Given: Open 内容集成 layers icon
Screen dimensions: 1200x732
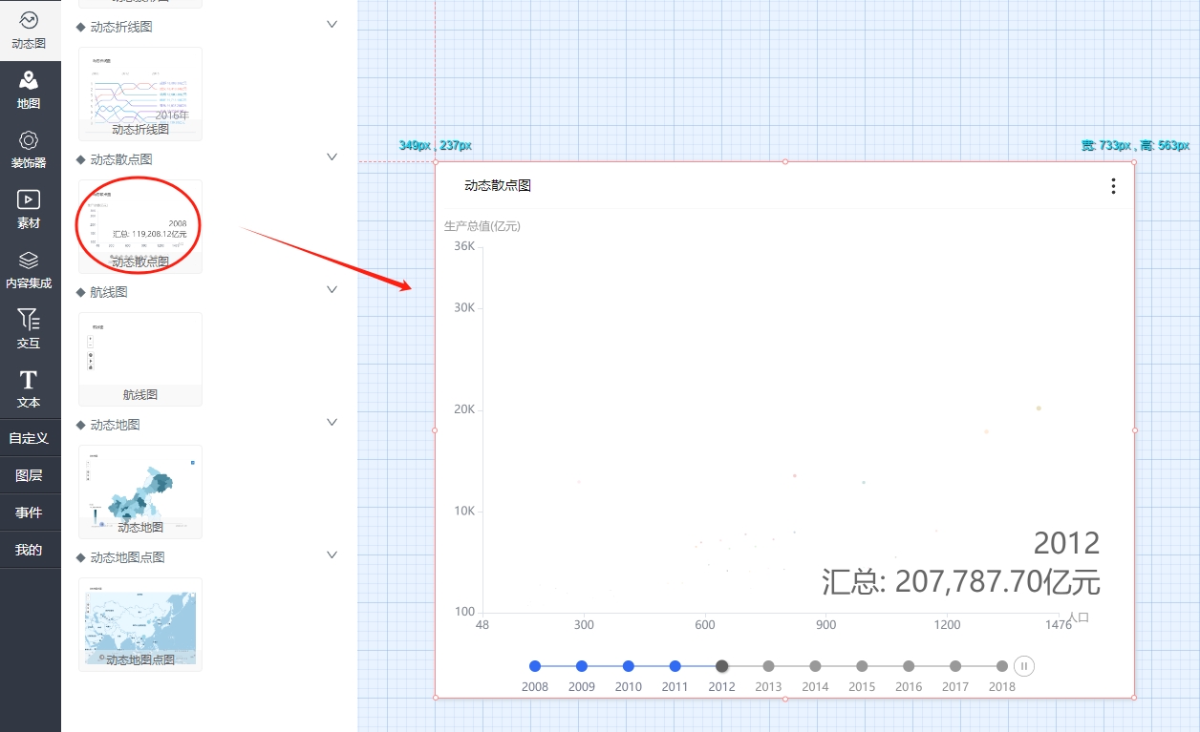Looking at the screenshot, I should (x=29, y=269).
